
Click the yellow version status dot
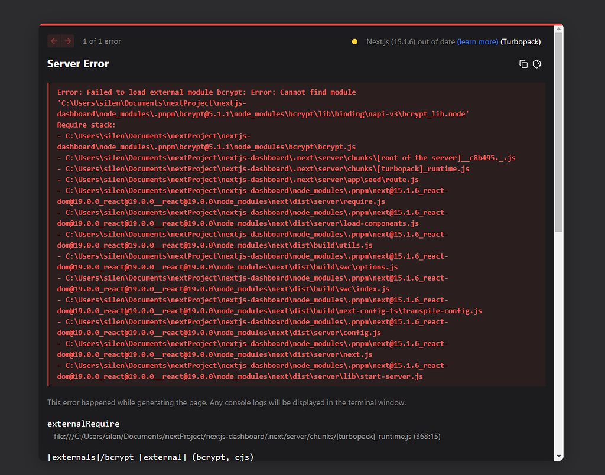354,42
